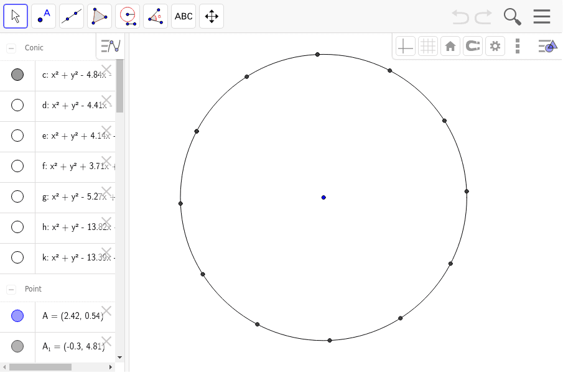Select the Point tool
Screen dimensions: 563x373
[x=43, y=16]
